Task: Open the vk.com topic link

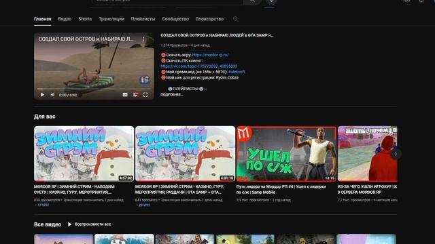Action: (199, 66)
